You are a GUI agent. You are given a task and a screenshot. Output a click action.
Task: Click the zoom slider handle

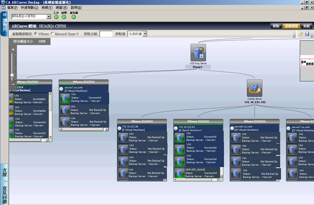(12, 75)
